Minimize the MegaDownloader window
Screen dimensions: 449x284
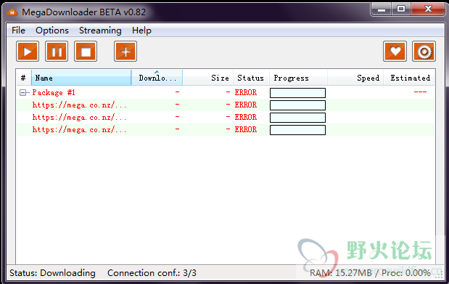(x=382, y=9)
